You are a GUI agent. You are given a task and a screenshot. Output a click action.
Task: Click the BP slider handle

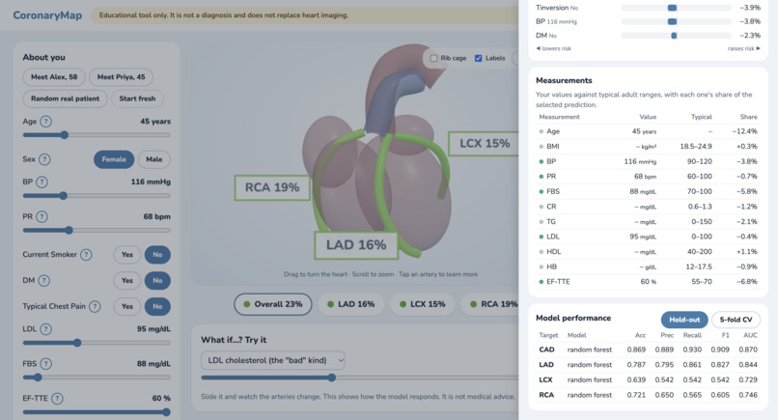(63, 196)
